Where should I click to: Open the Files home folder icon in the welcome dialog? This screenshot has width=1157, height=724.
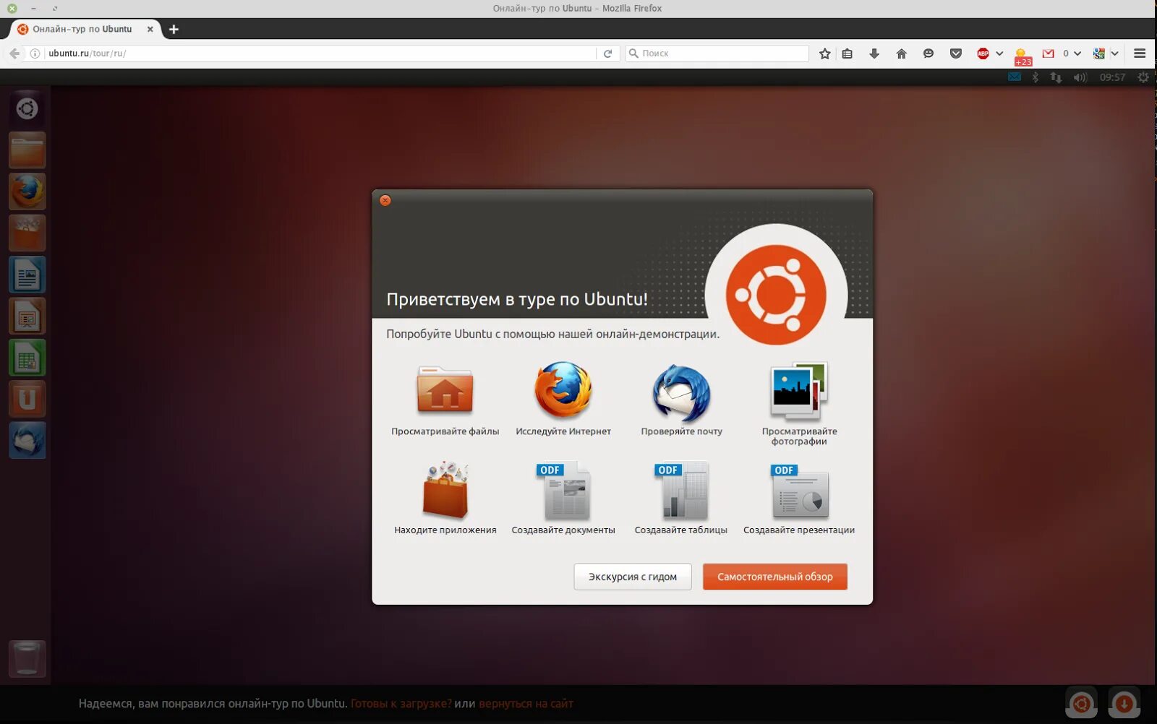tap(445, 391)
